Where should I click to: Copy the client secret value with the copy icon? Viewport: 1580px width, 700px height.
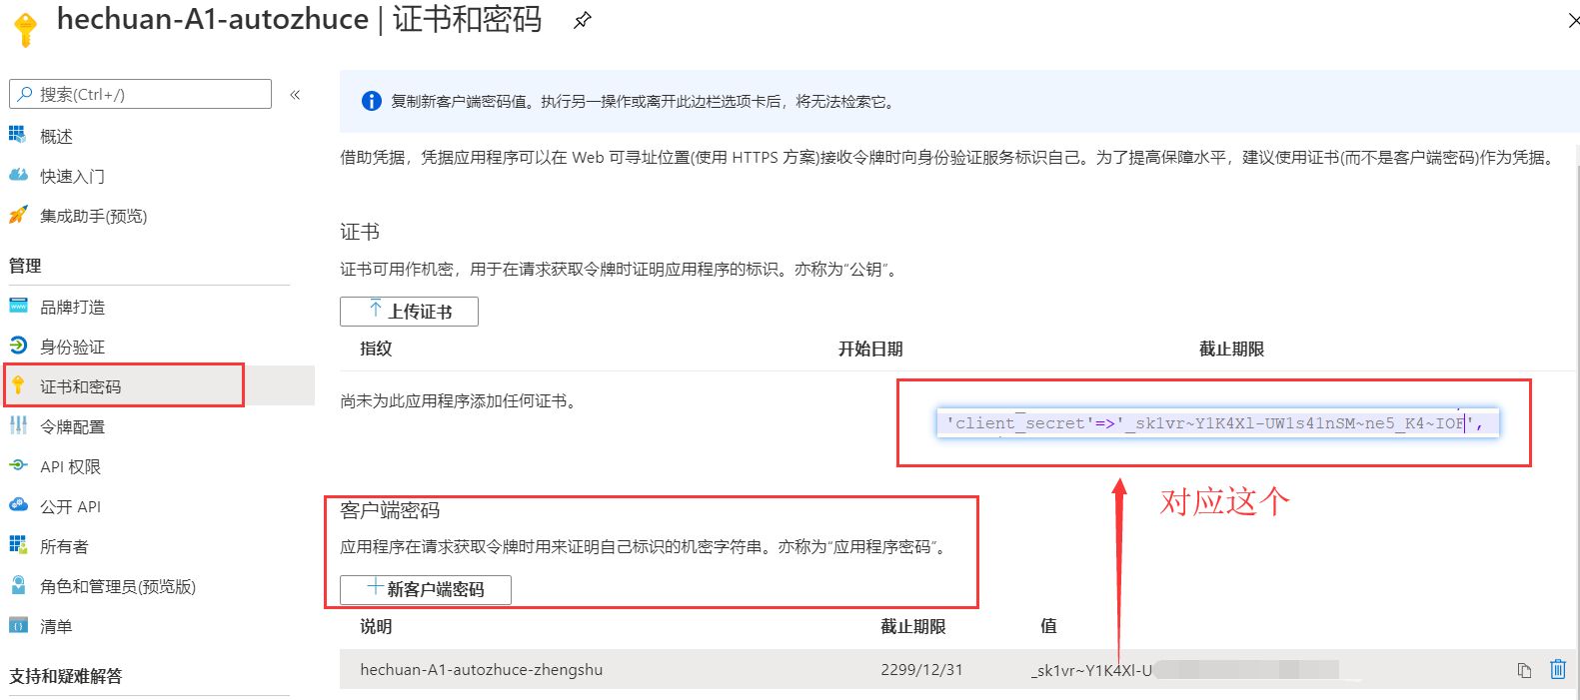1524,670
